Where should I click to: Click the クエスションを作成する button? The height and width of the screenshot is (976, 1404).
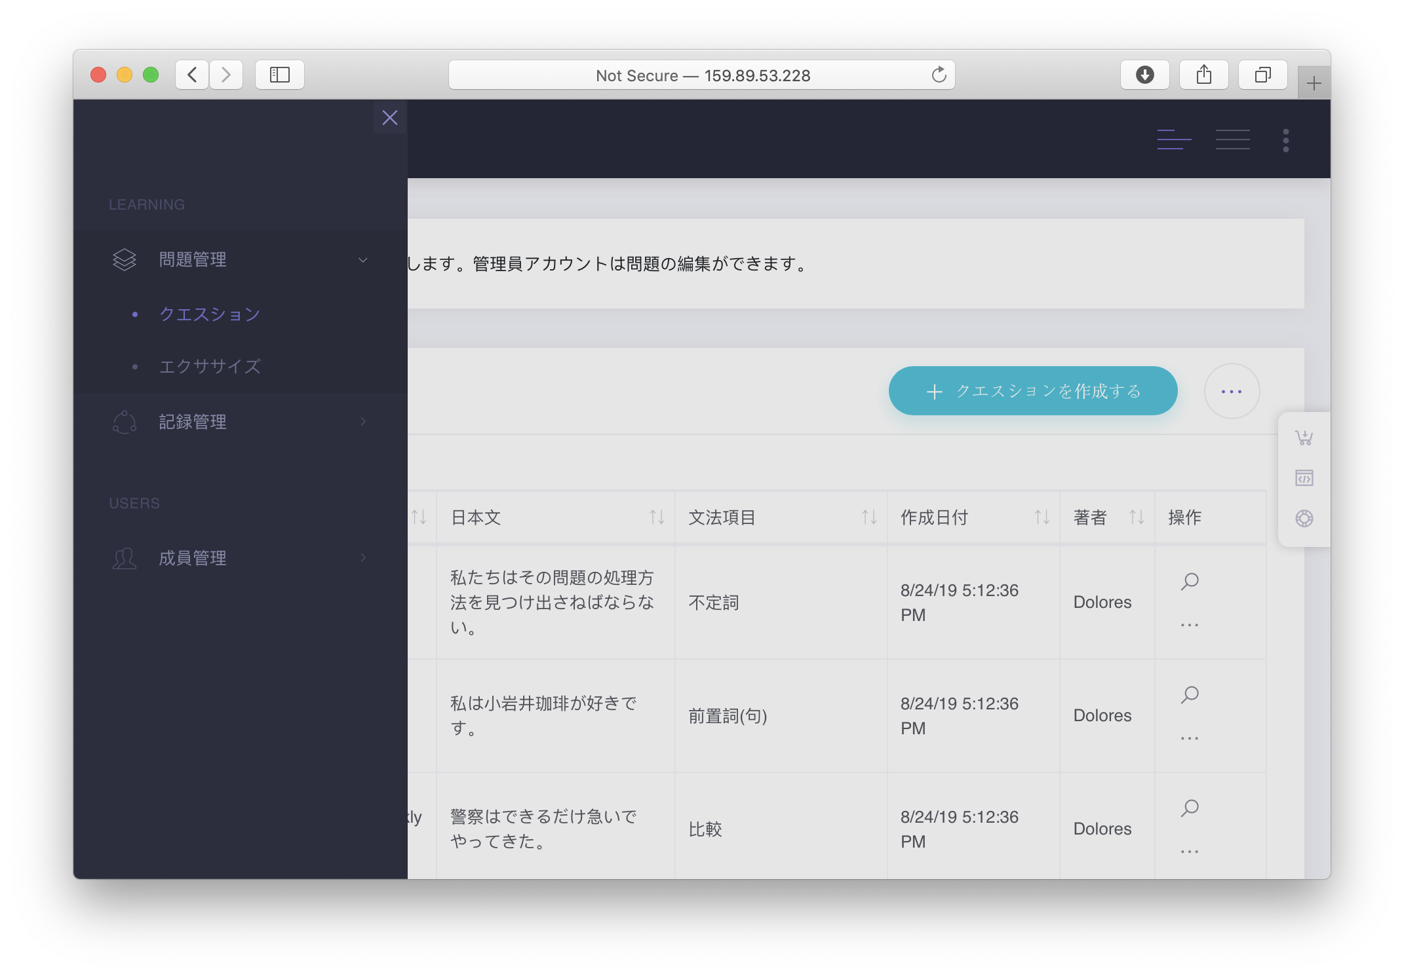(x=1032, y=391)
